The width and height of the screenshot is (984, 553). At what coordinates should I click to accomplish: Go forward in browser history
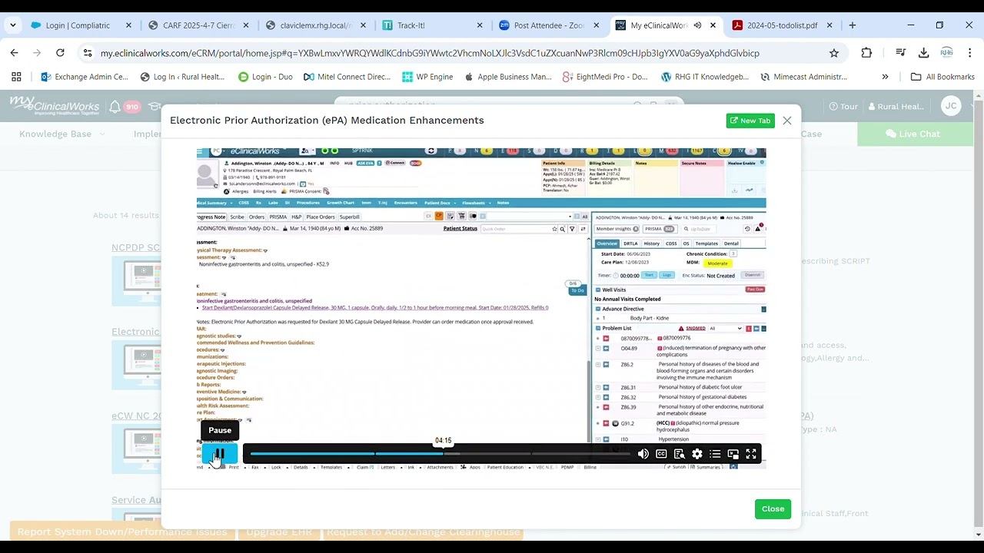point(37,53)
